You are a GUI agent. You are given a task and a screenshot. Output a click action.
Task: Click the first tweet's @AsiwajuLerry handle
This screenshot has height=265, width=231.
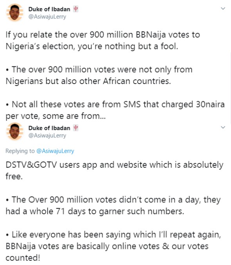pyautogui.click(x=47, y=17)
